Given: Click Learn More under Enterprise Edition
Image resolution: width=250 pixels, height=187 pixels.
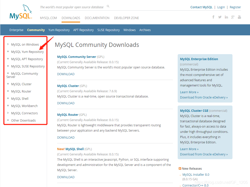Looking at the screenshot, I should point(189,92).
